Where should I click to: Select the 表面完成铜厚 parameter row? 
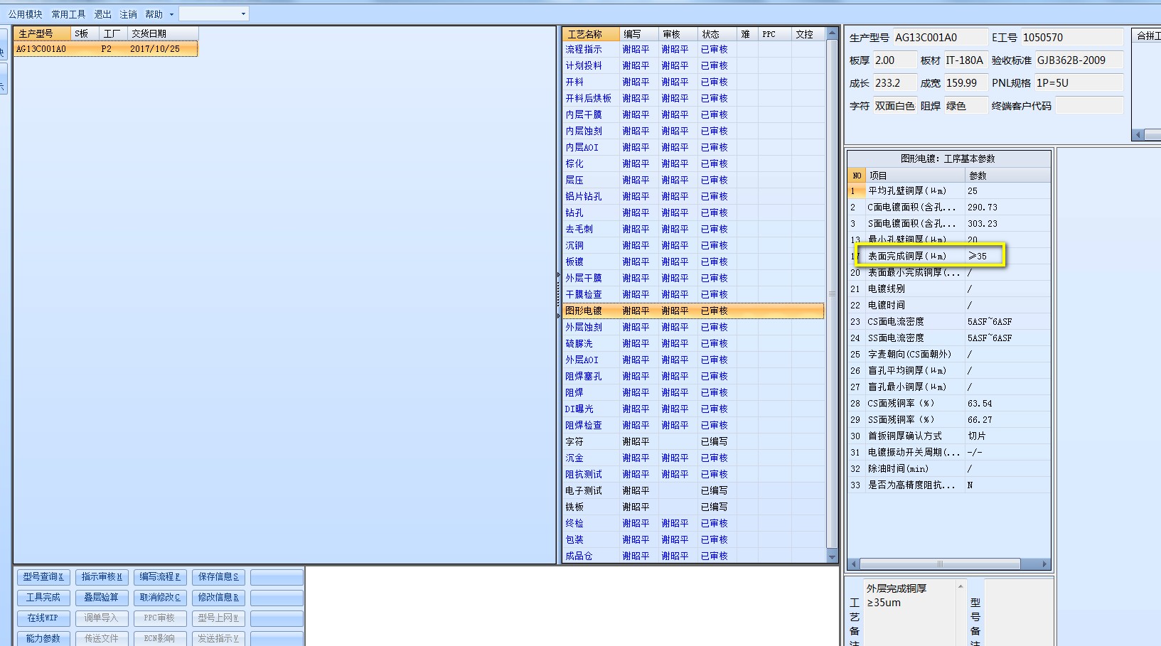(x=949, y=256)
